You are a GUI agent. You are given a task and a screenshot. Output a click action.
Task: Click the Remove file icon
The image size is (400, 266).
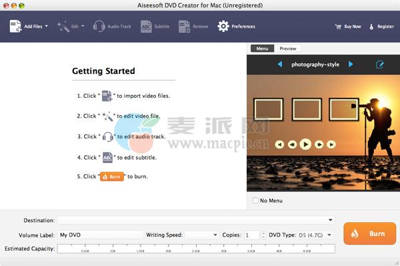click(184, 27)
